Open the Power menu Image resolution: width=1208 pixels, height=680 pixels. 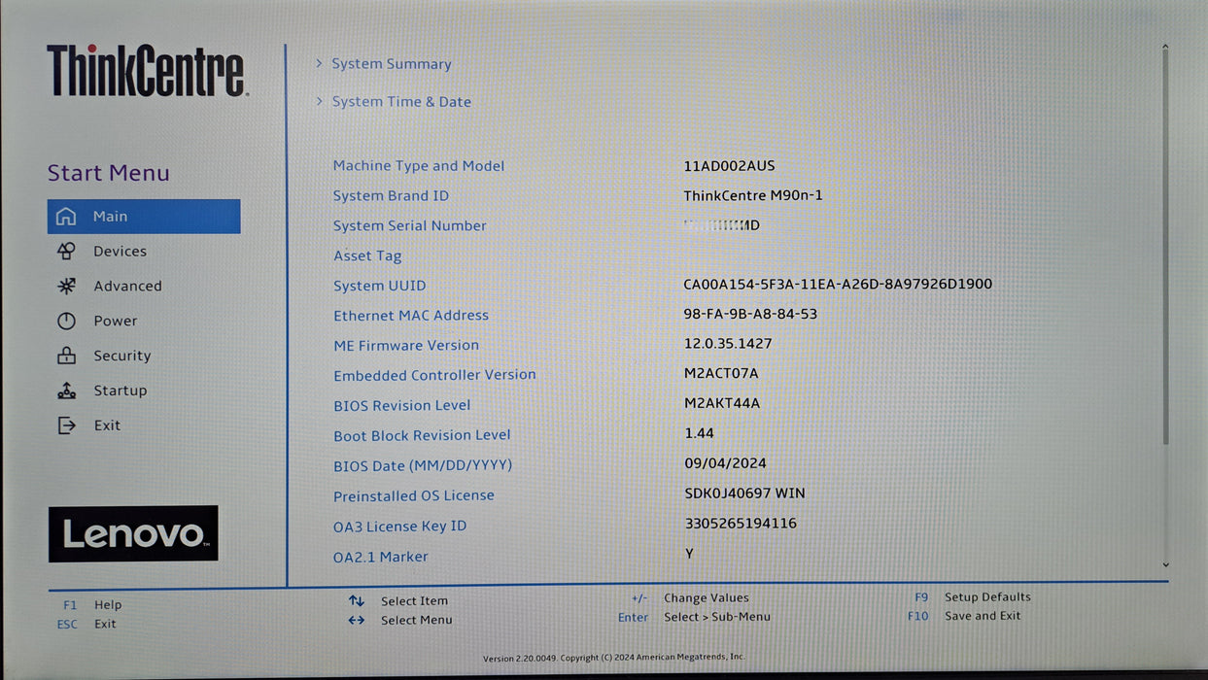pyautogui.click(x=115, y=322)
